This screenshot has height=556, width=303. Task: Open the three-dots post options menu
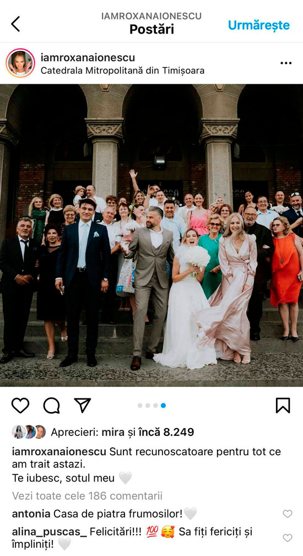[285, 63]
